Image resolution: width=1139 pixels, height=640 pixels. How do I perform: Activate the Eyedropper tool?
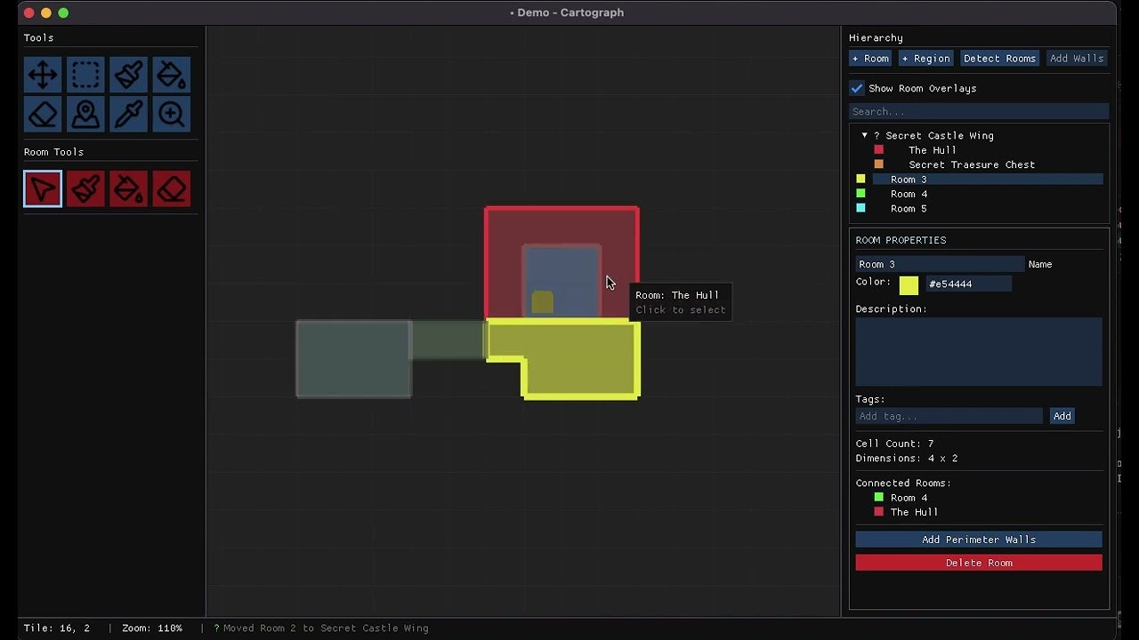pyautogui.click(x=128, y=114)
